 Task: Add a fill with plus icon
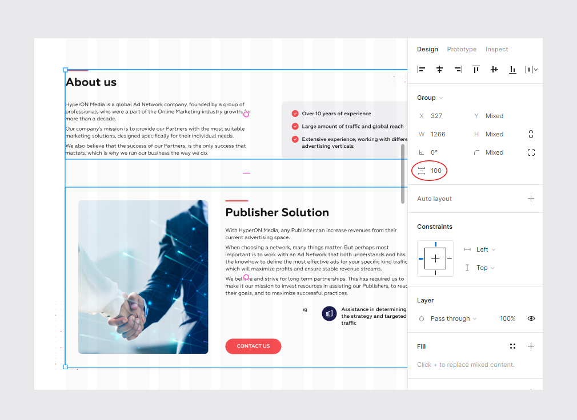click(531, 346)
